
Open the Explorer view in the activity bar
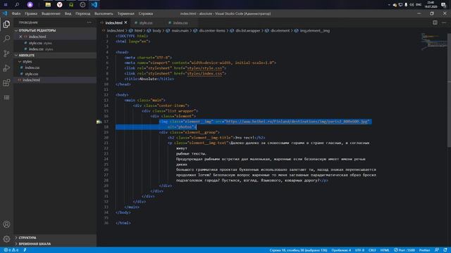tap(6, 25)
